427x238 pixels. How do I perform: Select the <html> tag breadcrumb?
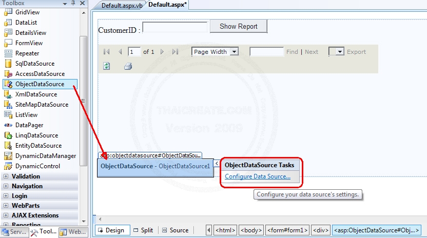(225, 230)
